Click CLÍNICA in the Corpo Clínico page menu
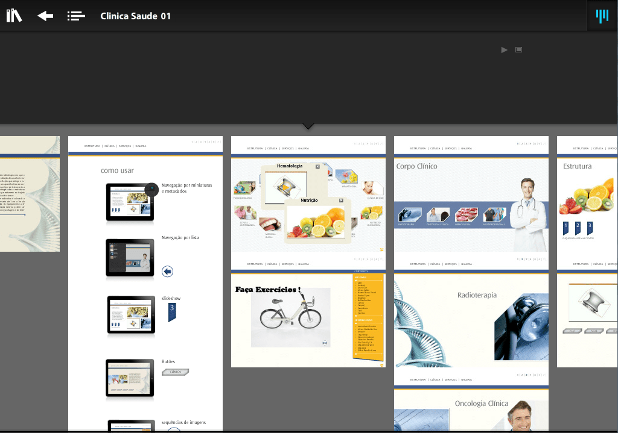 (435, 148)
